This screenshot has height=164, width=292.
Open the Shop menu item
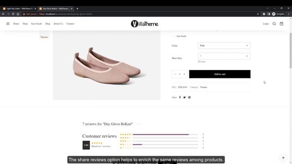coord(25,24)
